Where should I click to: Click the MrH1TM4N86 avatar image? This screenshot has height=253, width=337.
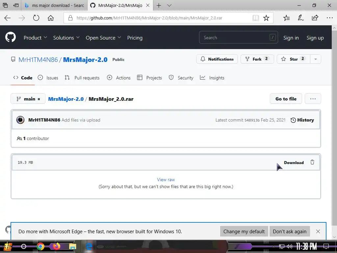[x=20, y=120]
